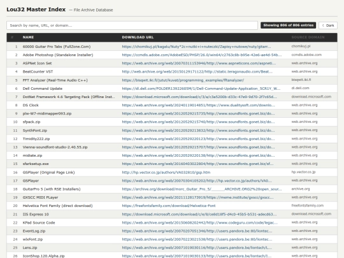
Task: Click the archive.org domain in GuitarPro 5 row
Action: [301, 189]
